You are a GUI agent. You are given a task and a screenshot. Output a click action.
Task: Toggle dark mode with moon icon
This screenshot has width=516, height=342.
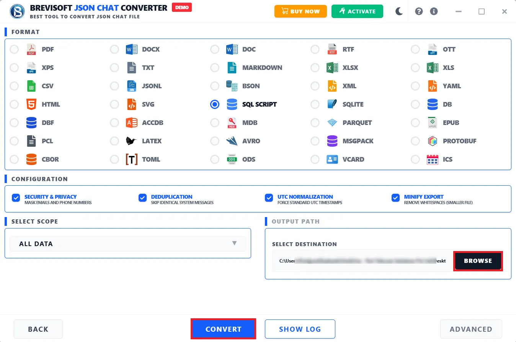[399, 11]
